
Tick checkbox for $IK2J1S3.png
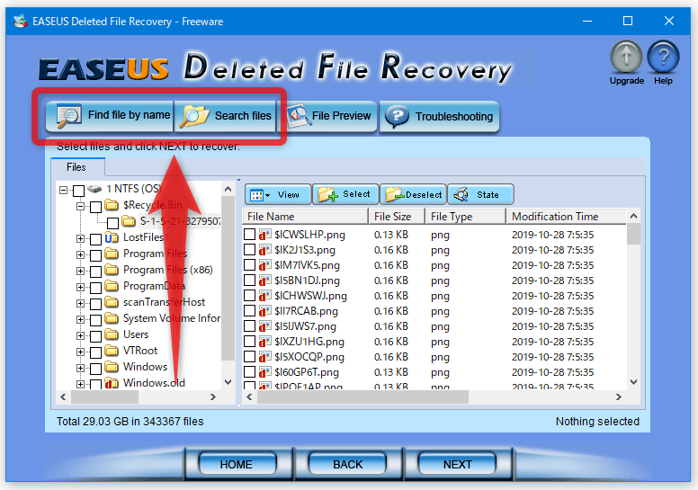pyautogui.click(x=250, y=249)
